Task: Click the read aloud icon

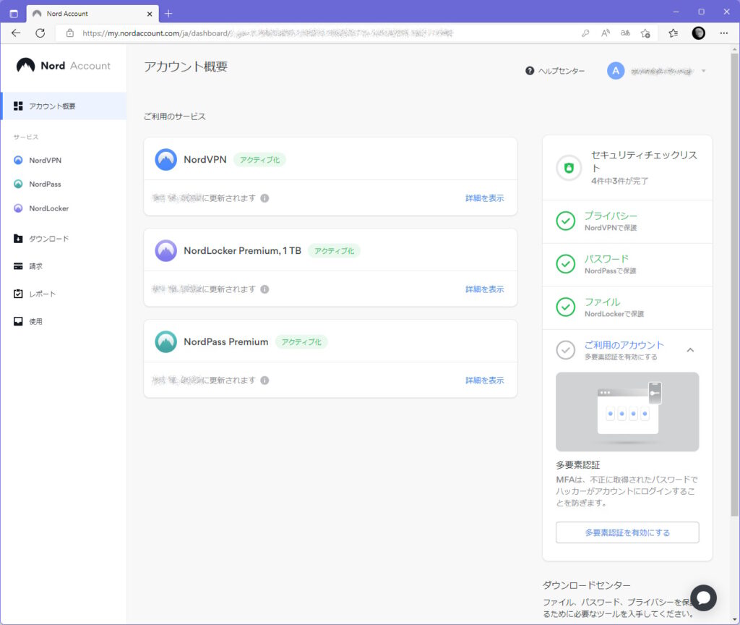Action: tap(606, 33)
